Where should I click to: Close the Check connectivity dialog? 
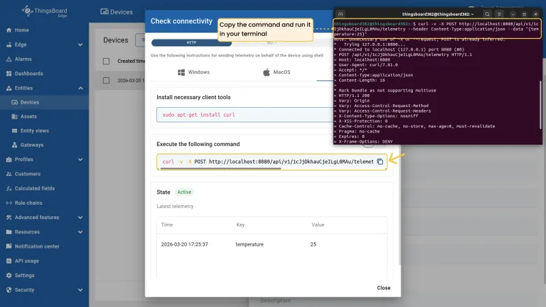click(x=384, y=288)
